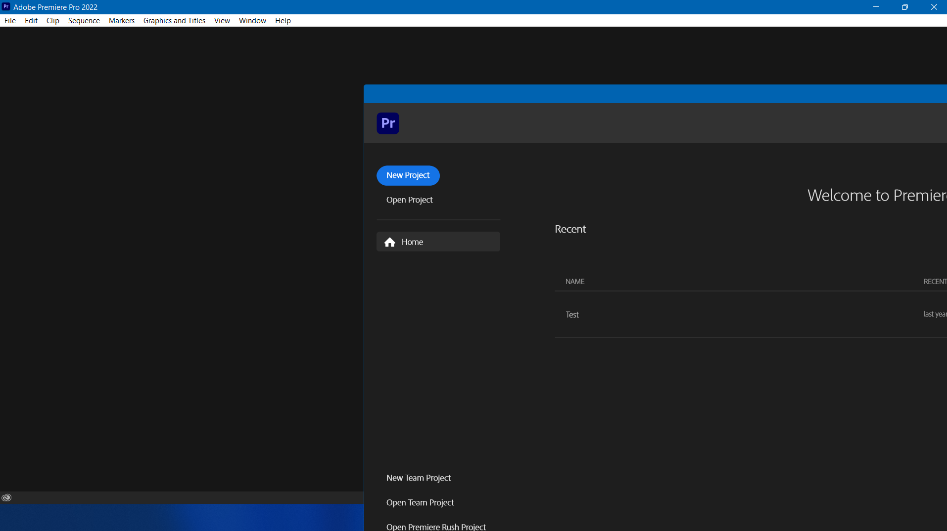Open the Graphics and Titles menu
The width and height of the screenshot is (947, 531).
pyautogui.click(x=174, y=20)
